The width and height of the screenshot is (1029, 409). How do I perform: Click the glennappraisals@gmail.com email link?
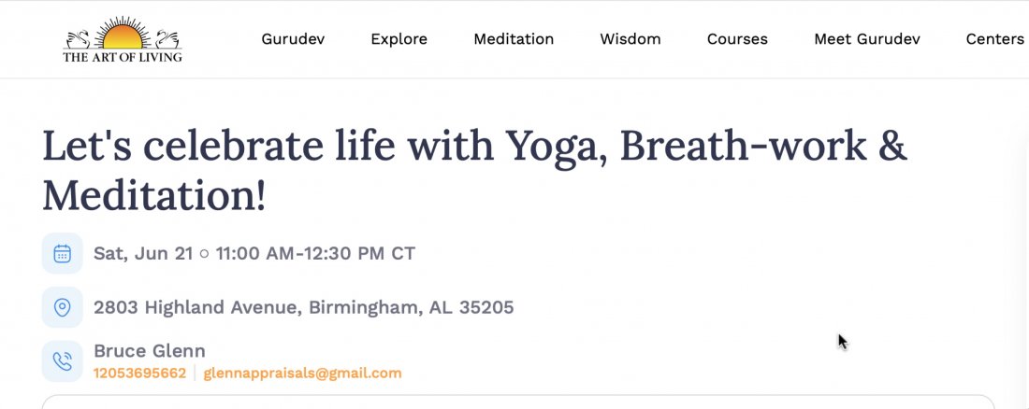tap(302, 374)
